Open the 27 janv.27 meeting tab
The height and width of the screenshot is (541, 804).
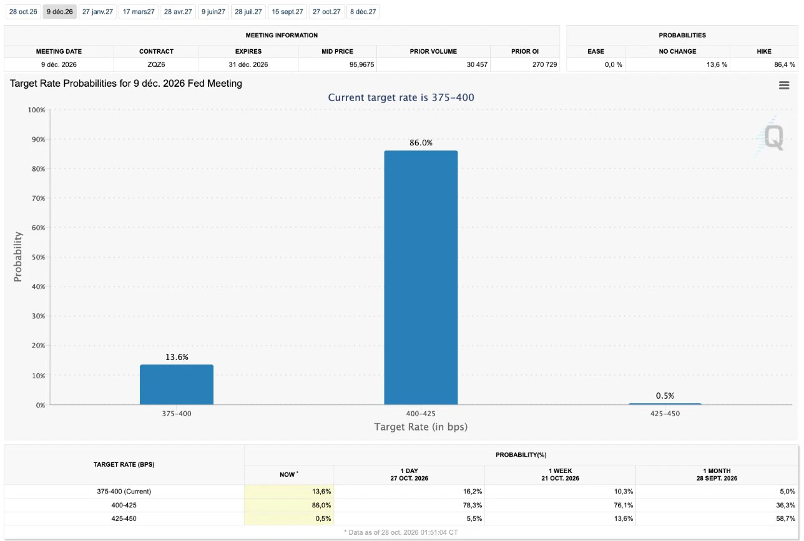click(x=97, y=12)
